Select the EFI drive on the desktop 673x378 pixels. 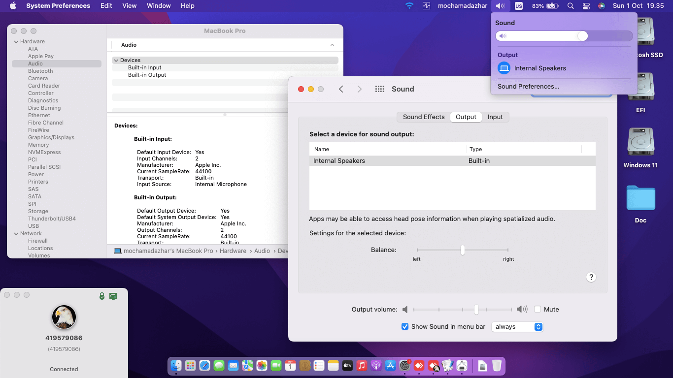[x=640, y=87]
